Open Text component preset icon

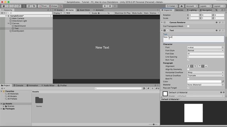(x=220, y=30)
